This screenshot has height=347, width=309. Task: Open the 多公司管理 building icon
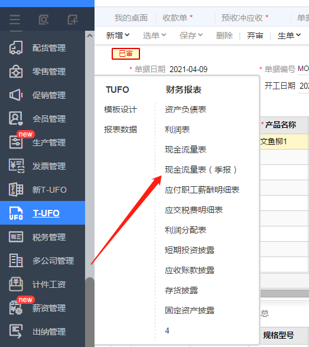coord(16,260)
